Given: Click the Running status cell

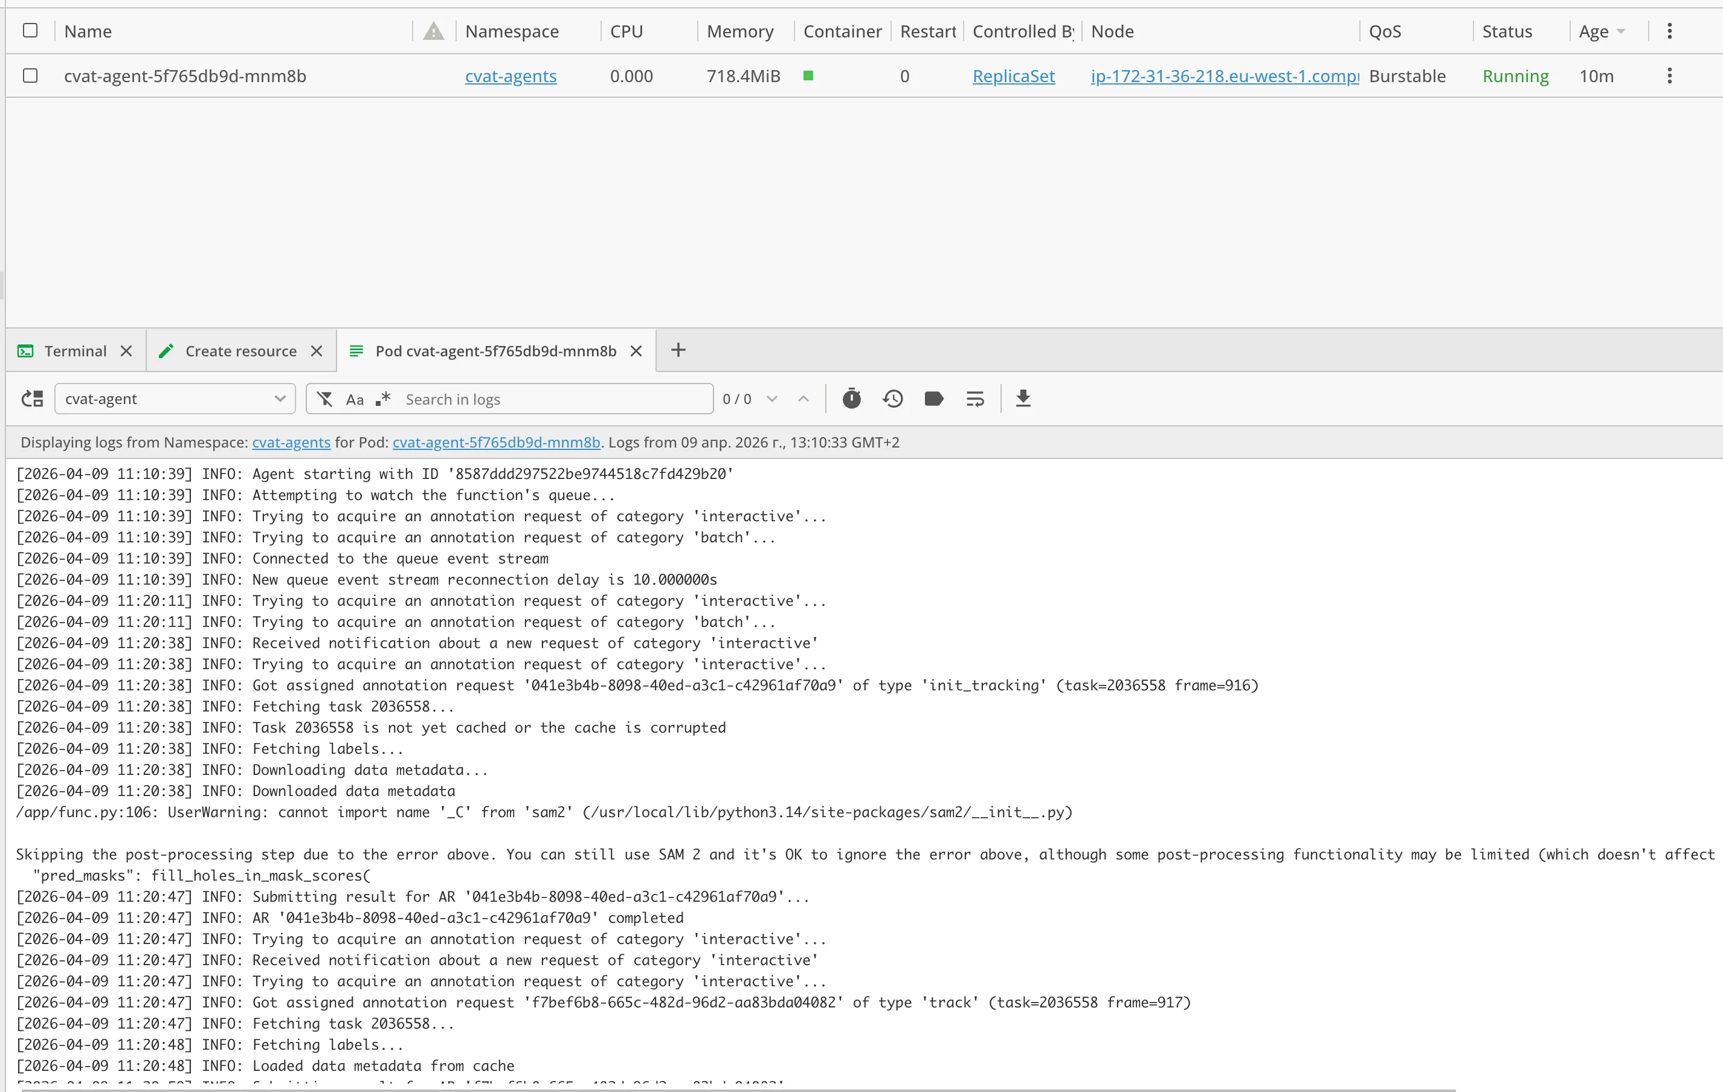Looking at the screenshot, I should (x=1515, y=77).
